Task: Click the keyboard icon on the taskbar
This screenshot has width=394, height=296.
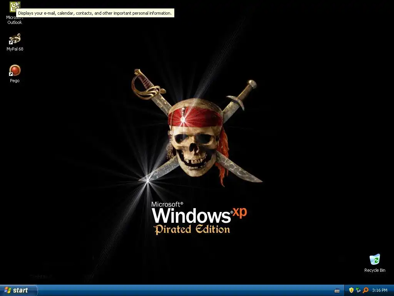Action: (x=337, y=291)
